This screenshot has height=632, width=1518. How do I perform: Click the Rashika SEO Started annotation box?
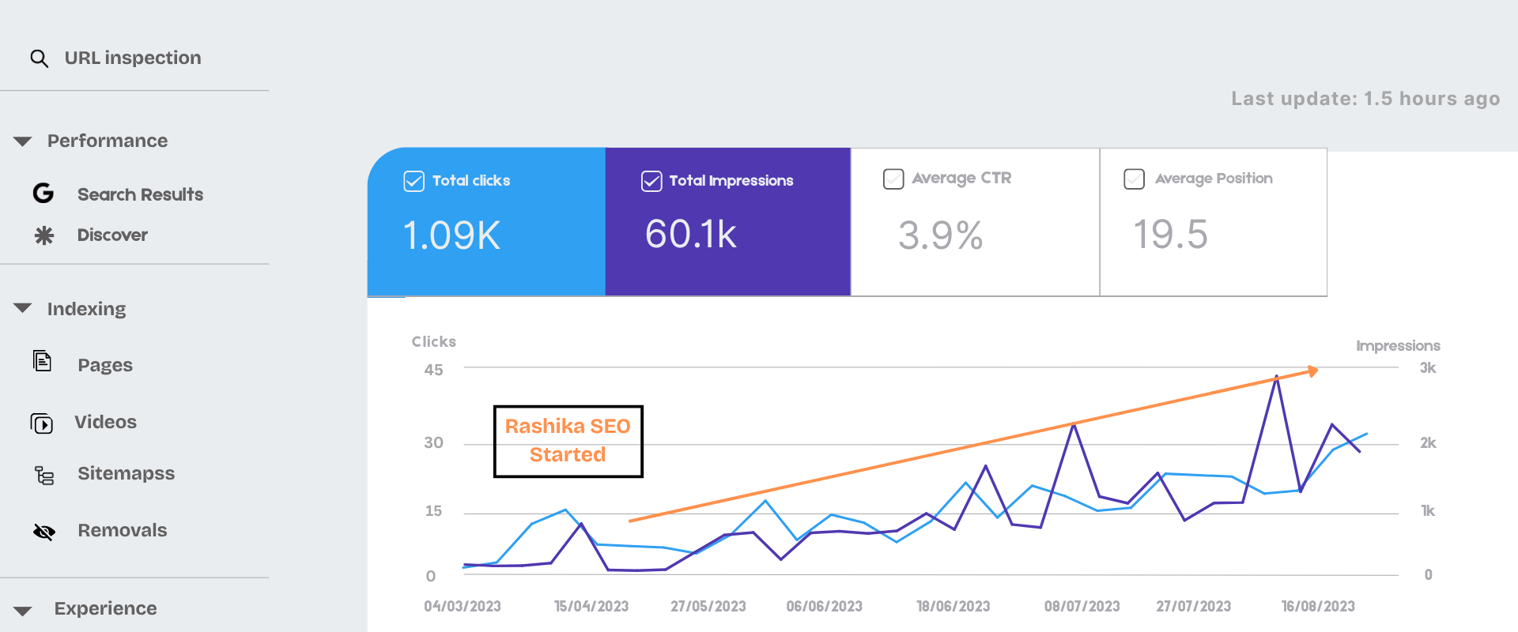tap(568, 441)
